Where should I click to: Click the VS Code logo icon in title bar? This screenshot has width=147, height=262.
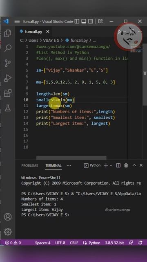6,21
